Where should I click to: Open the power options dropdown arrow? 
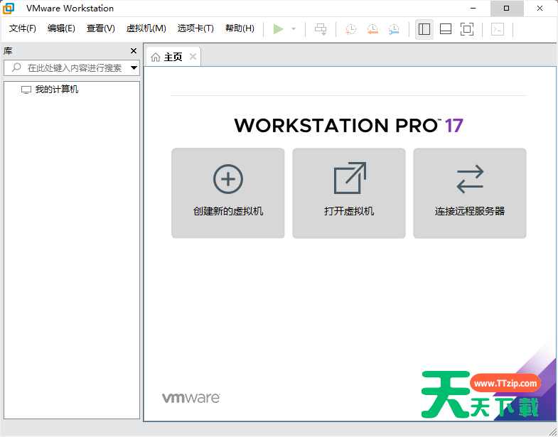click(294, 29)
